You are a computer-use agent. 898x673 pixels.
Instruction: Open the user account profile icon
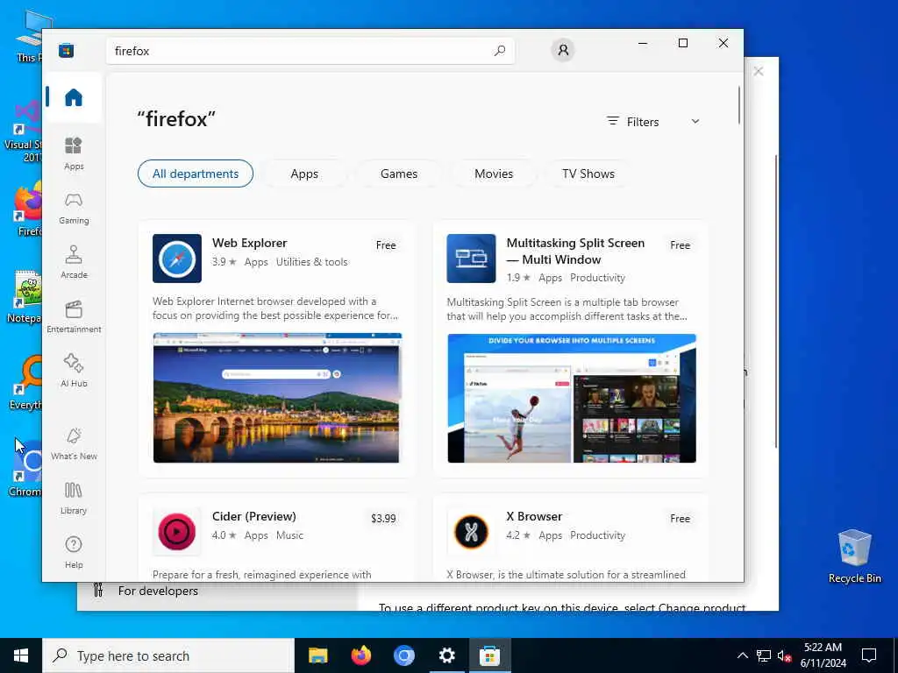click(x=563, y=50)
